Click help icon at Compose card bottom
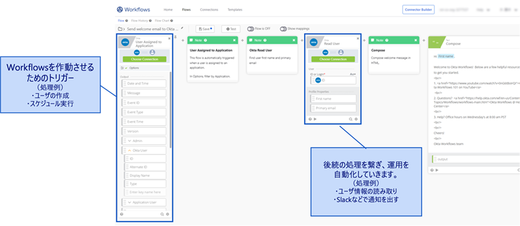 432,170
